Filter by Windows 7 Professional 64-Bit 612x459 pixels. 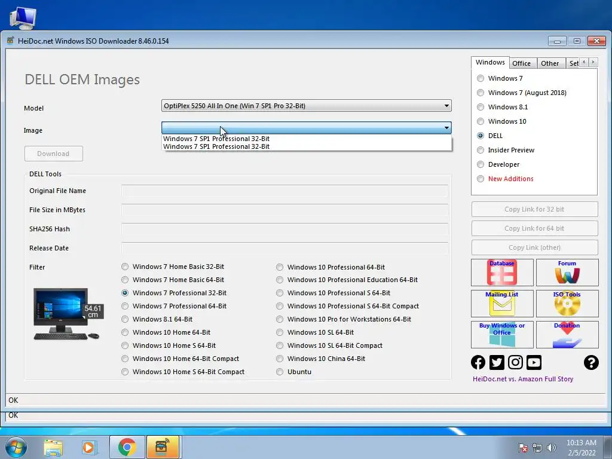[x=174, y=306]
